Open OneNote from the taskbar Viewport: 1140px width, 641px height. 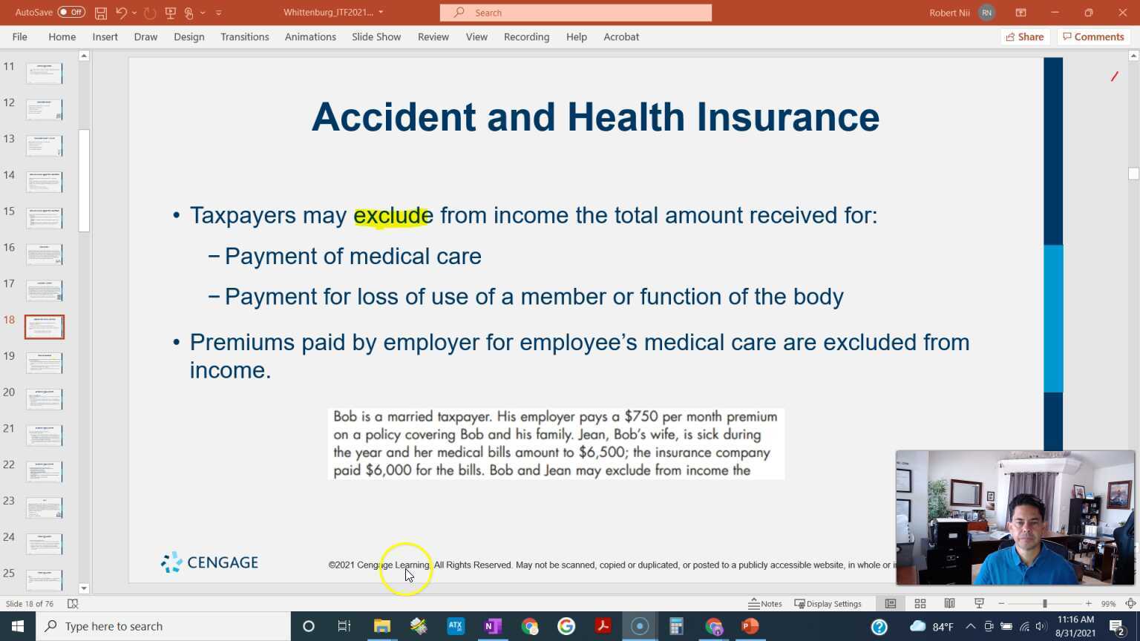click(492, 625)
